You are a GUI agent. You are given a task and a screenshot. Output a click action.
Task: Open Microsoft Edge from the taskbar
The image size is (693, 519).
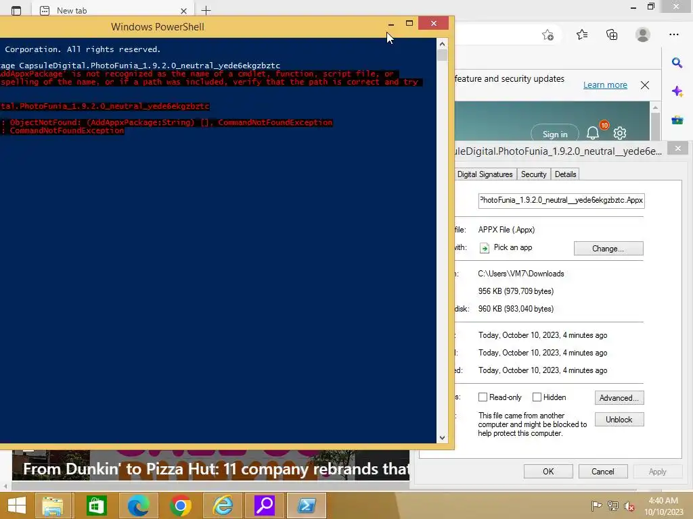pos(138,505)
